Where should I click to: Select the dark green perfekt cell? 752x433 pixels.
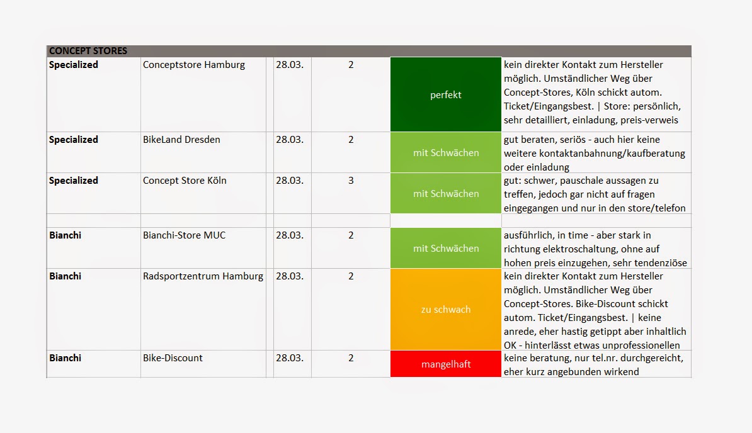pyautogui.click(x=445, y=94)
